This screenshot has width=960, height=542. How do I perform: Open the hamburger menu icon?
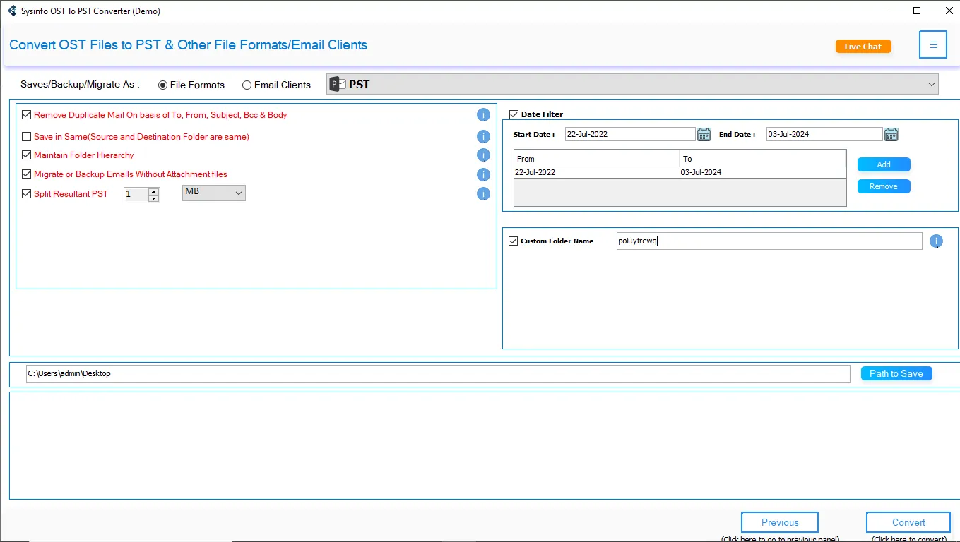click(x=933, y=44)
